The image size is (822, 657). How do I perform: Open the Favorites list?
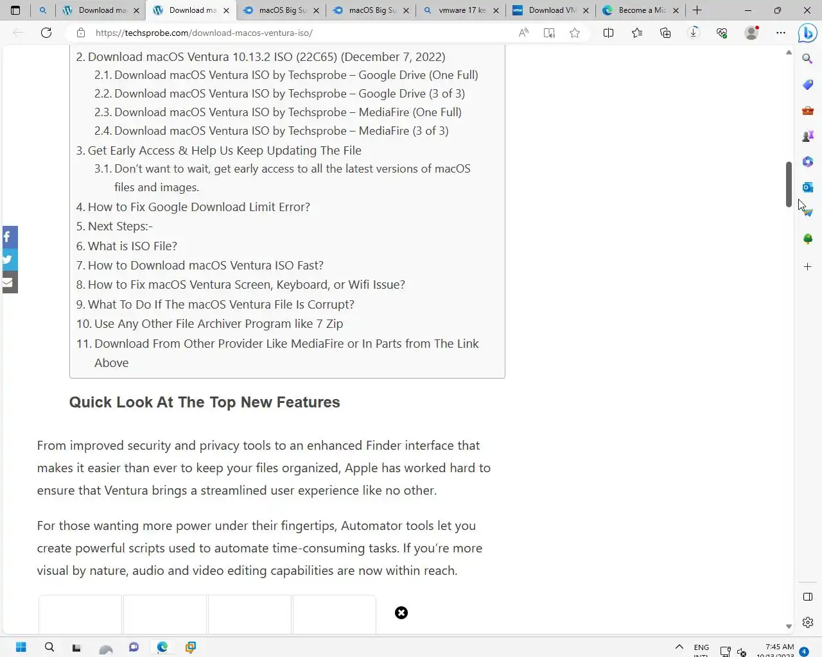point(636,33)
